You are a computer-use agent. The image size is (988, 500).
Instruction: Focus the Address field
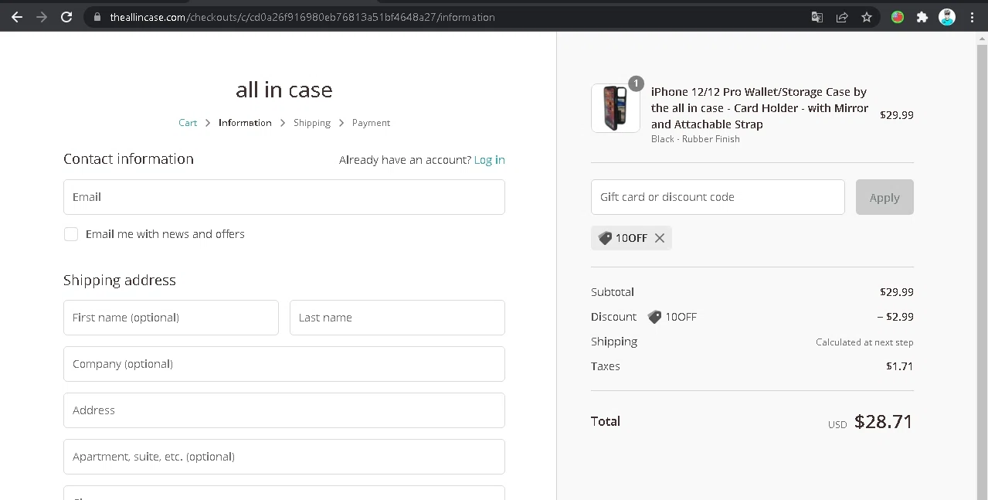pos(284,410)
